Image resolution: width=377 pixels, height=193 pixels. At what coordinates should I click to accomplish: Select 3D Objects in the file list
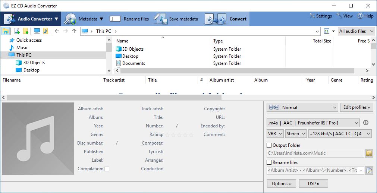pos(133,49)
